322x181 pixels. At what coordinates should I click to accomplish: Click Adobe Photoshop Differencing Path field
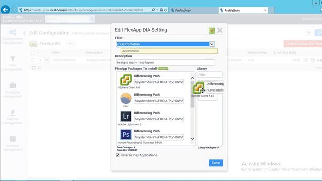159,137
